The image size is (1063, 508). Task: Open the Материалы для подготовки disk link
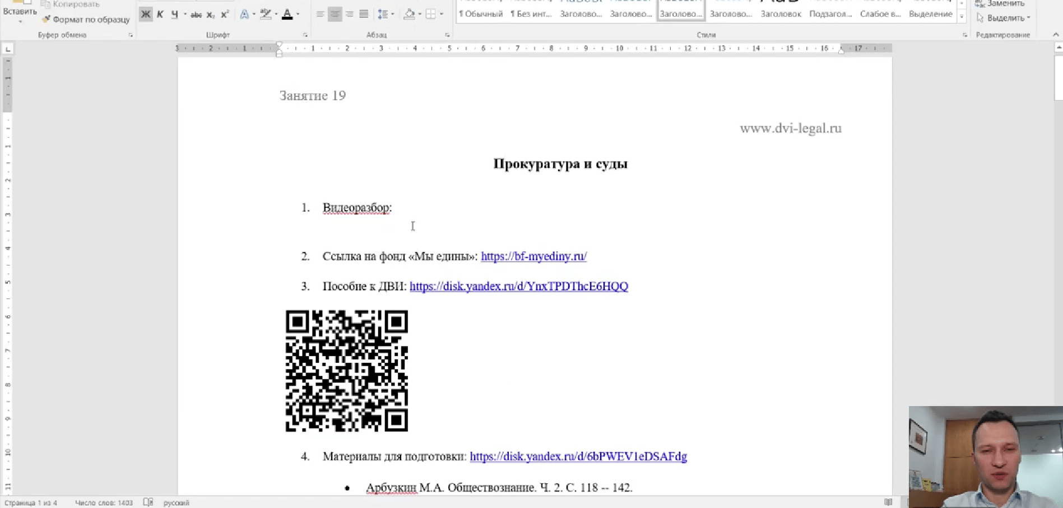[x=578, y=457]
